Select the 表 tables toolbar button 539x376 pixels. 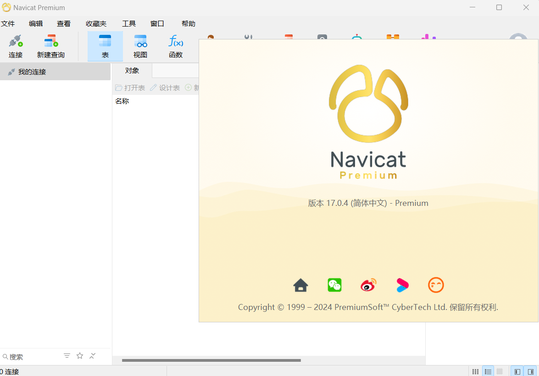105,46
